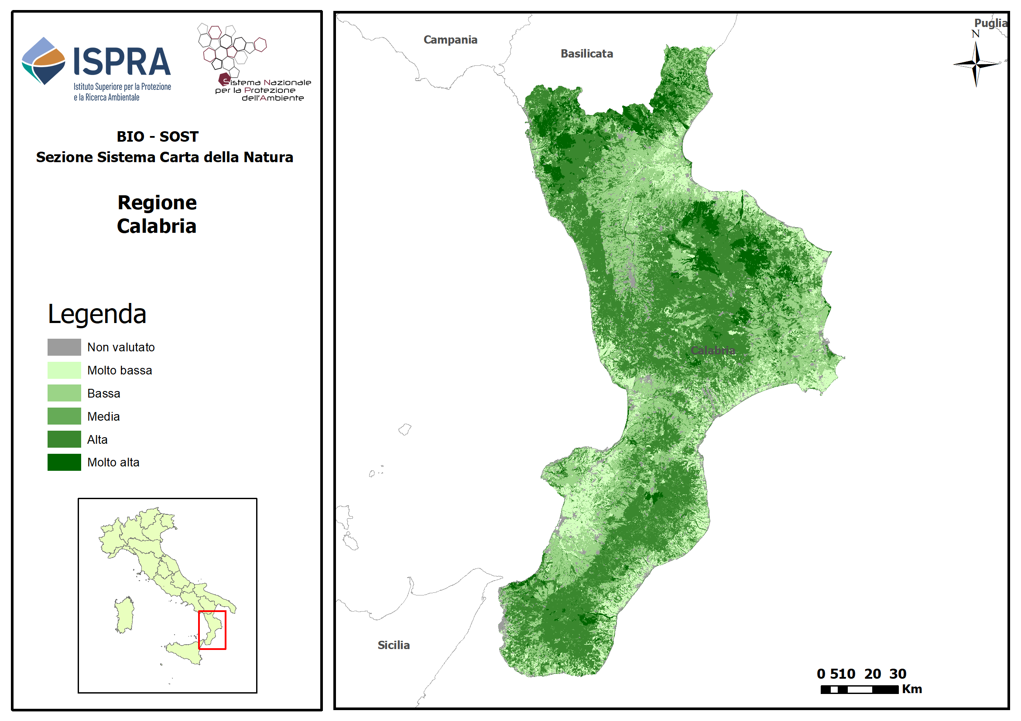The image size is (1021, 721).
Task: Select the Alta legend color swatch
Action: tap(64, 440)
